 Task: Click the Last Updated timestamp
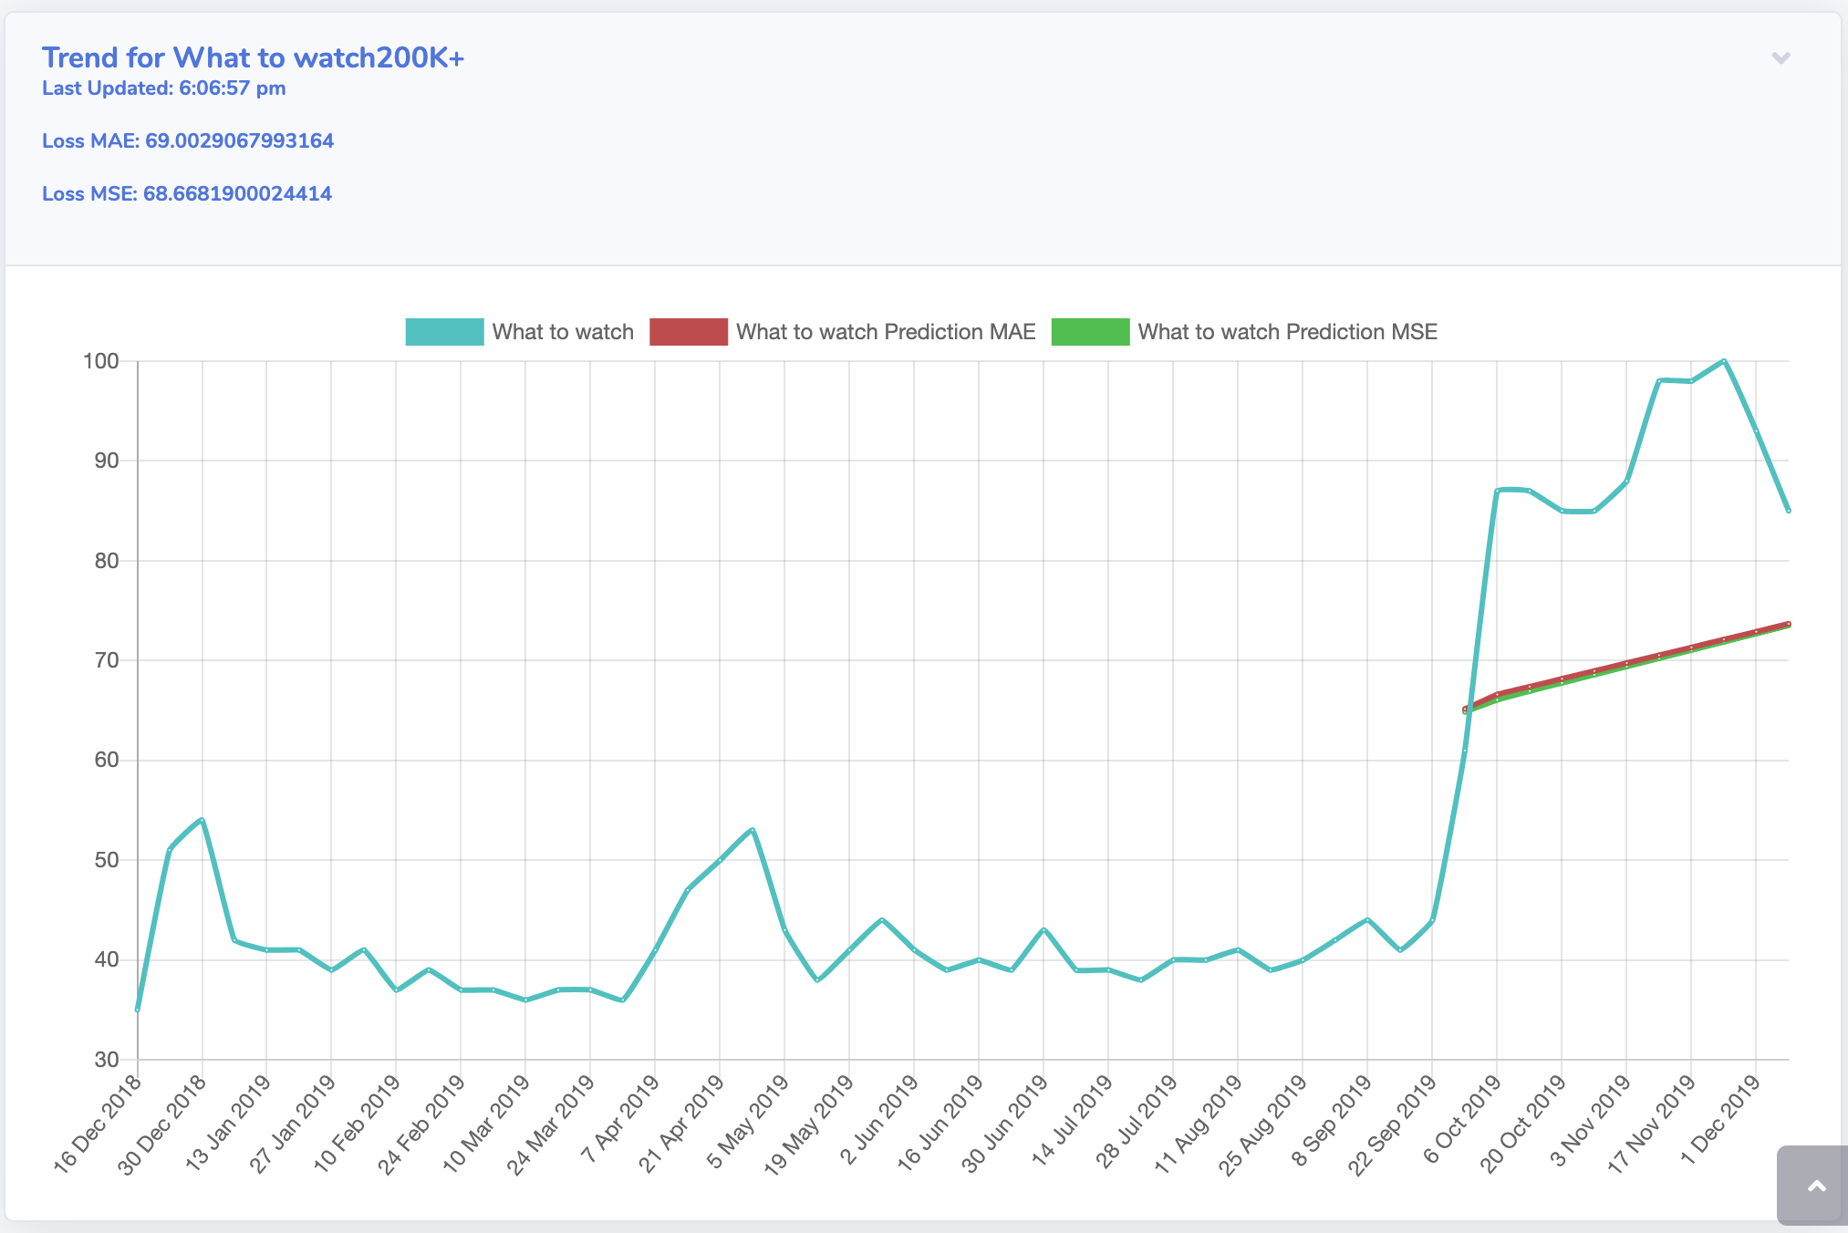click(164, 88)
